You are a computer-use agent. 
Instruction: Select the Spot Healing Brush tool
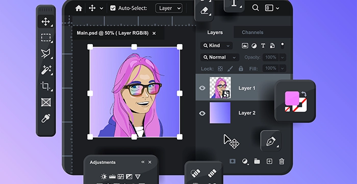pyautogui.click(x=195, y=173)
